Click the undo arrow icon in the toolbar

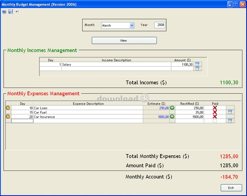point(17,12)
